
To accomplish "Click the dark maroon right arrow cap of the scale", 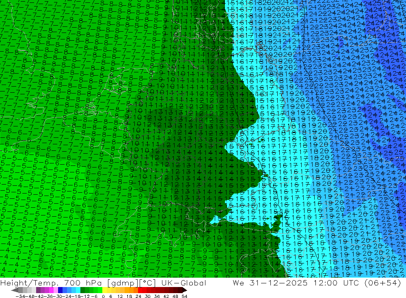I will point(185,290).
